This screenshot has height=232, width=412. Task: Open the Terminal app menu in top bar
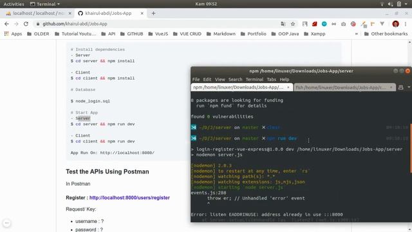[45, 4]
